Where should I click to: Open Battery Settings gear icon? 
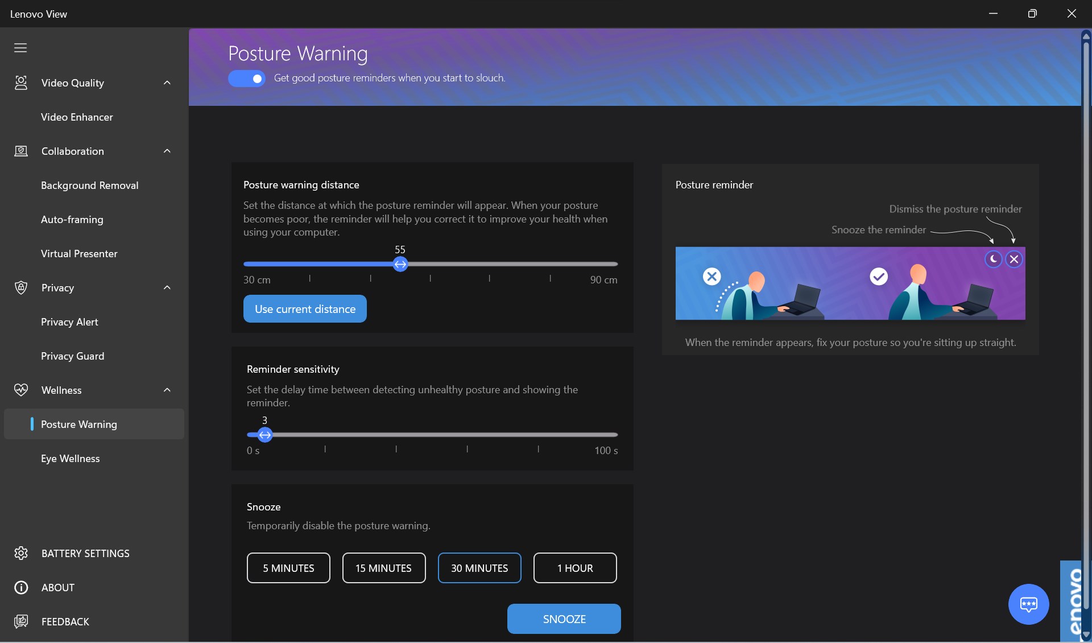pyautogui.click(x=21, y=553)
